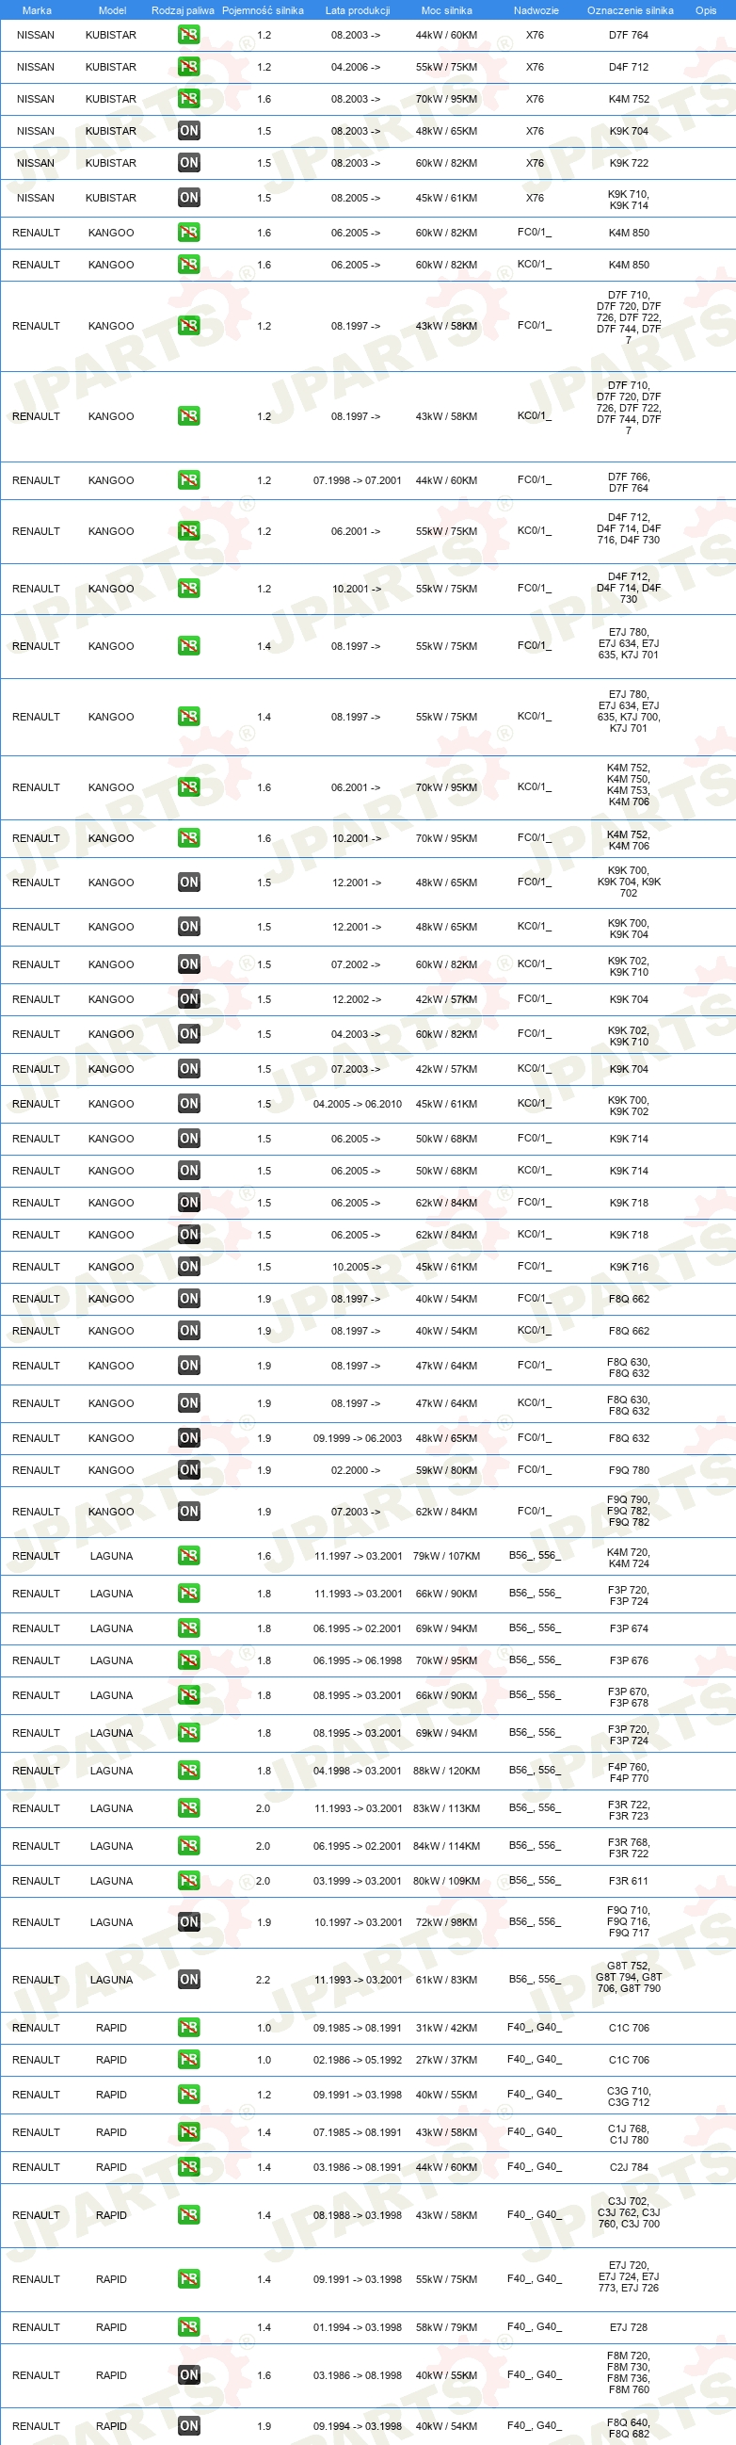Click the F9Q 780 engine code cell

(629, 1470)
